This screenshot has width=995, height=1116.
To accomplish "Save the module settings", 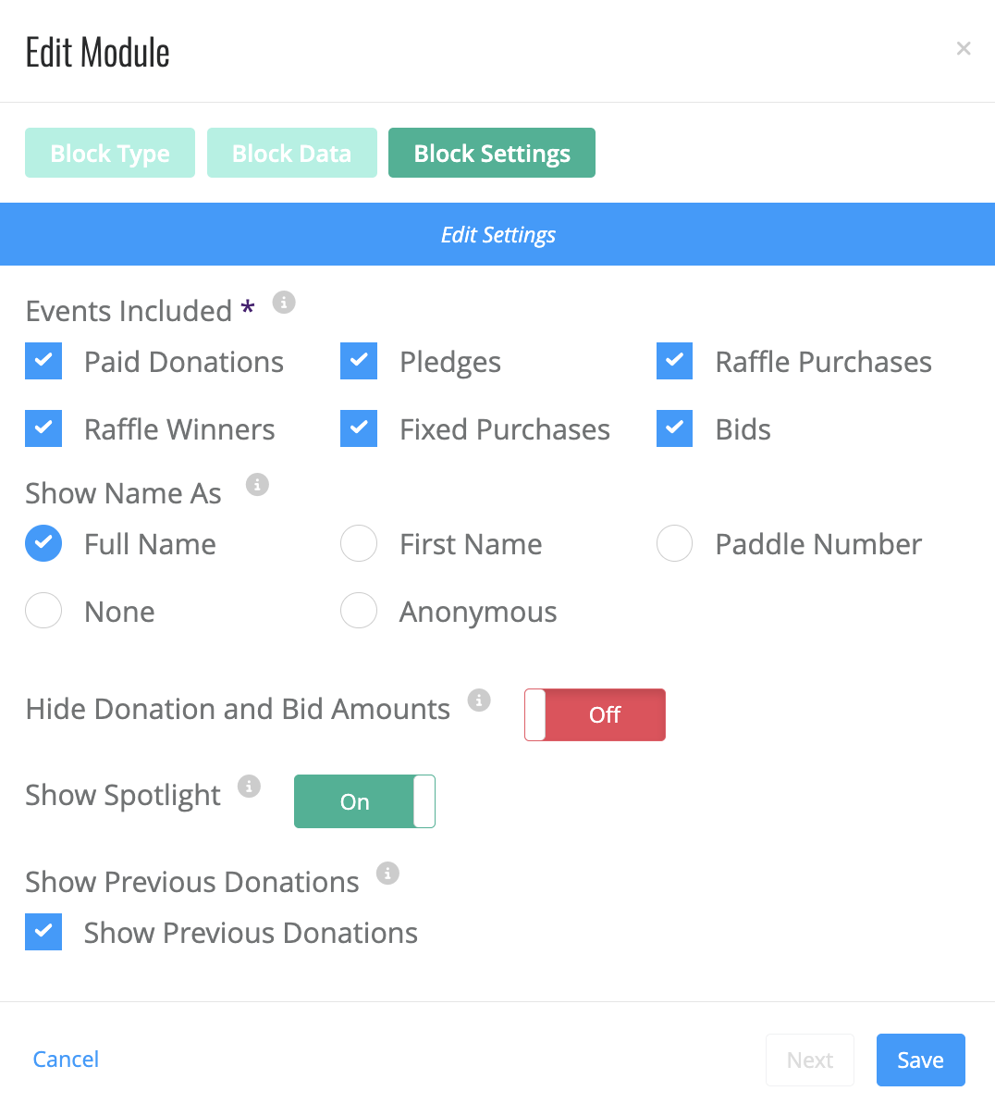I will (x=921, y=1060).
